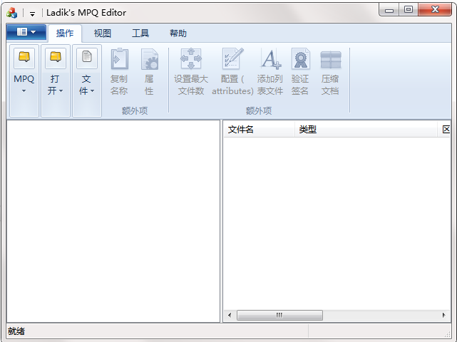Click the 添加列表文件 icon
This screenshot has height=342, width=457.
[x=271, y=59]
